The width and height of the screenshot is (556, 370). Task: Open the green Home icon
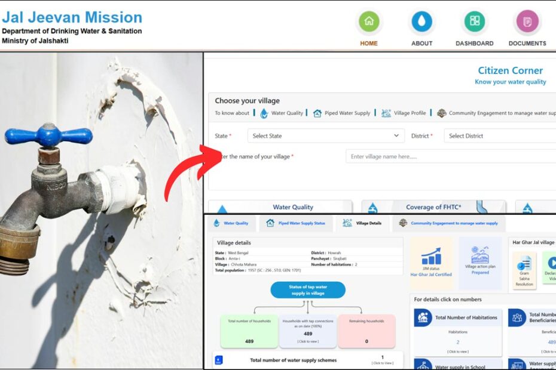(369, 21)
